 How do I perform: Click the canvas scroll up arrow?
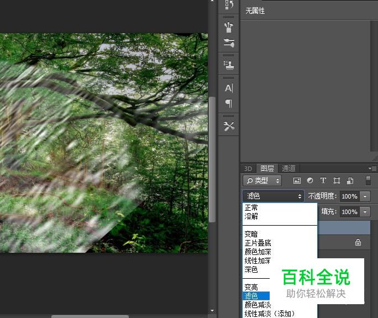click(212, 1)
